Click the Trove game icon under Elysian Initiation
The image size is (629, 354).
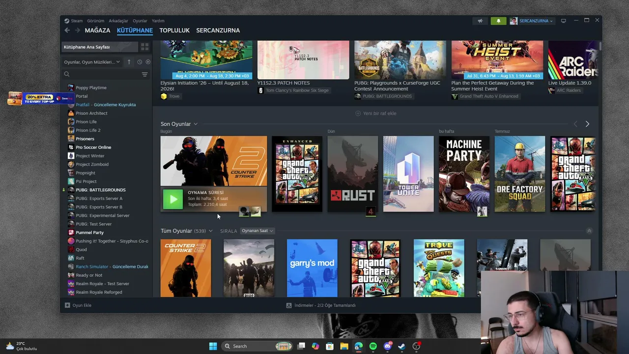click(164, 96)
